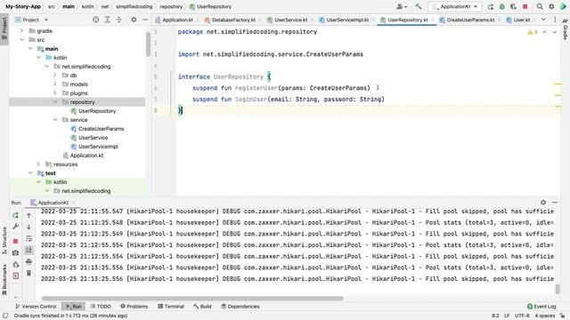Click the Run with coverage icon

[513, 6]
